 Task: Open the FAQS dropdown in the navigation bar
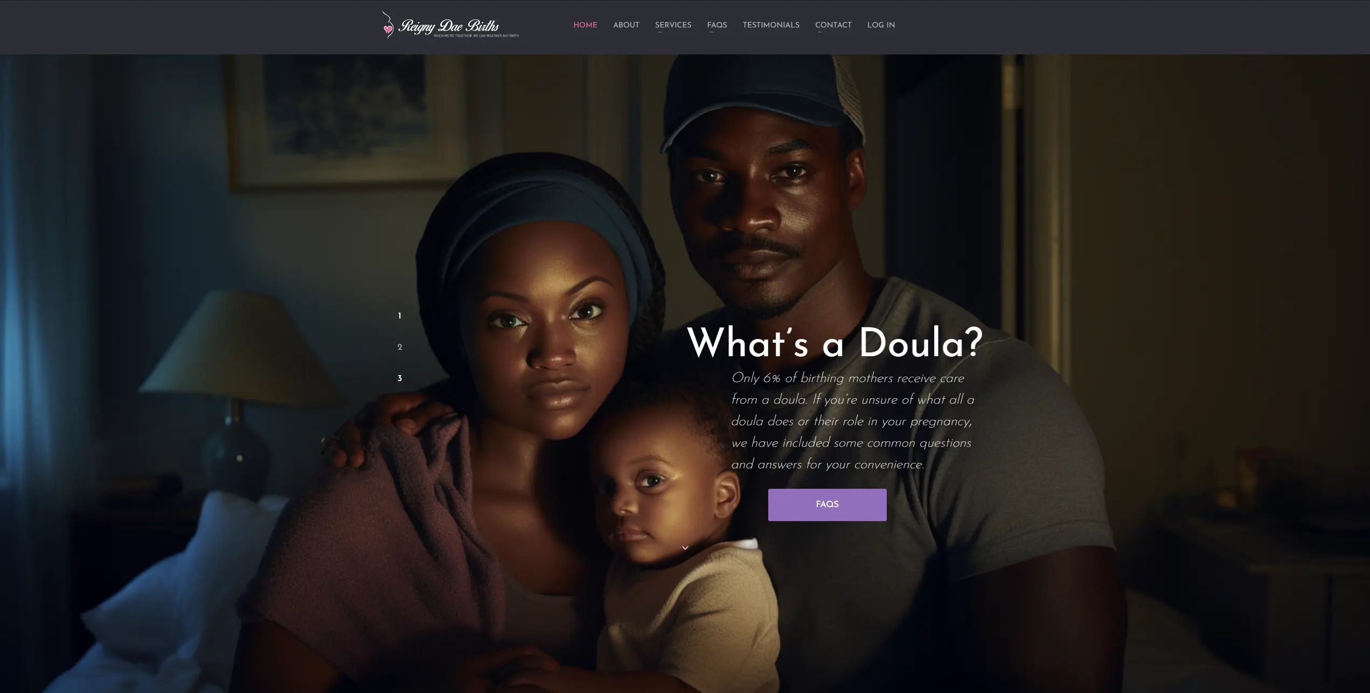(717, 25)
